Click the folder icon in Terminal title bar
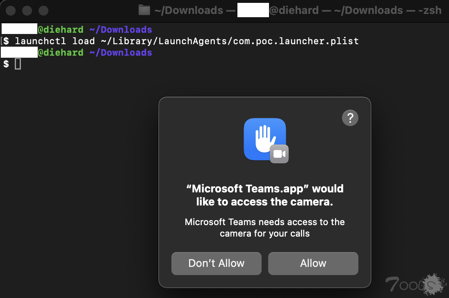The width and height of the screenshot is (449, 298). pos(144,10)
